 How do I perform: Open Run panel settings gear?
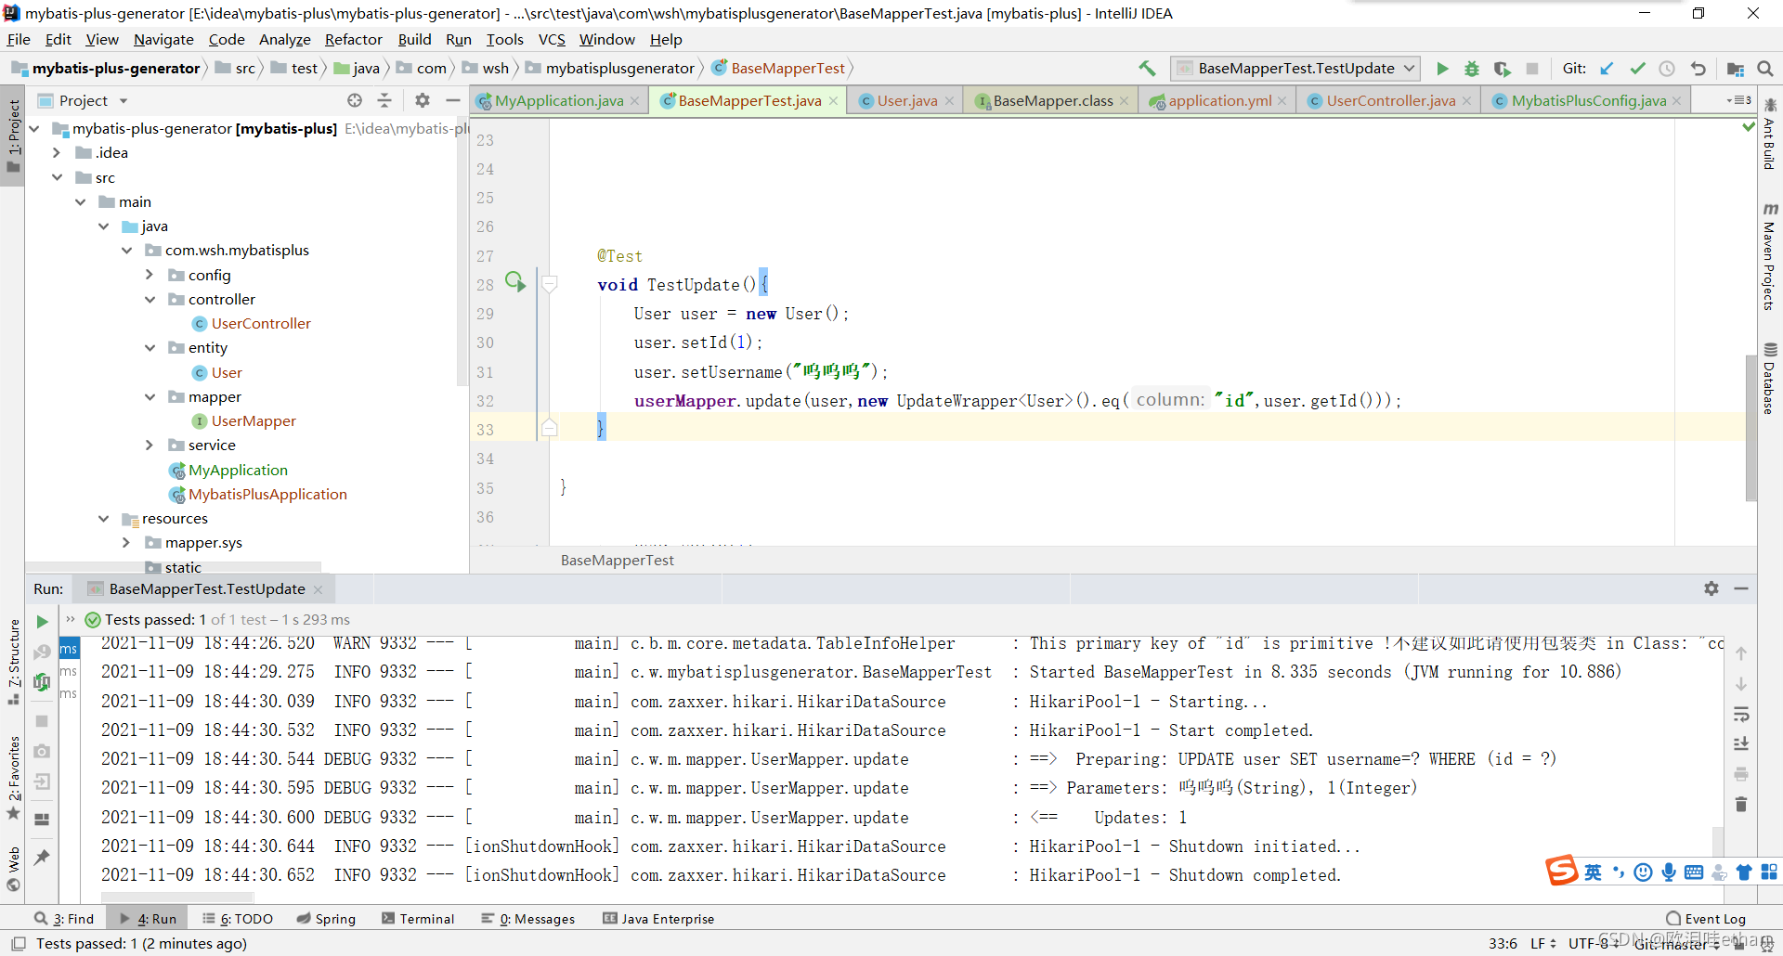pos(1711,588)
